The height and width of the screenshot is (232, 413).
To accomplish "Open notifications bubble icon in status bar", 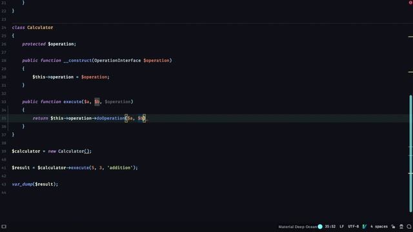I will pyautogui.click(x=409, y=226).
